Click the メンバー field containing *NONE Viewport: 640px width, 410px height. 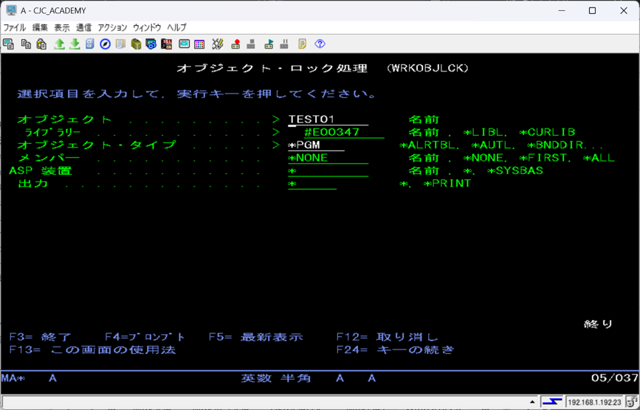pos(328,158)
